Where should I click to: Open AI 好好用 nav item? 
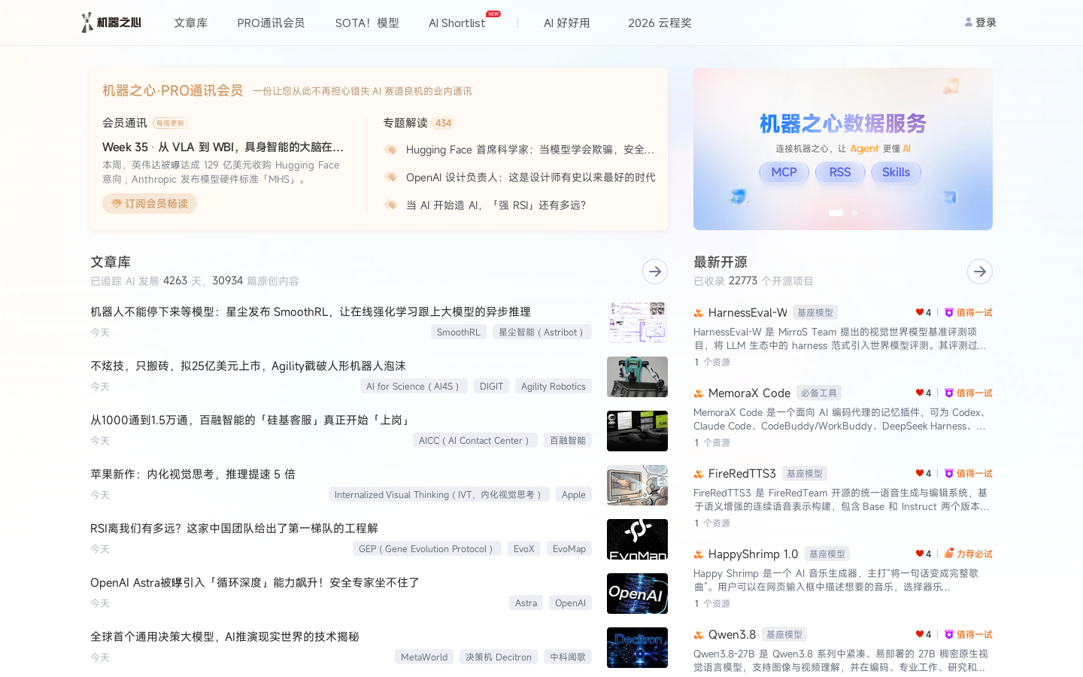point(567,23)
